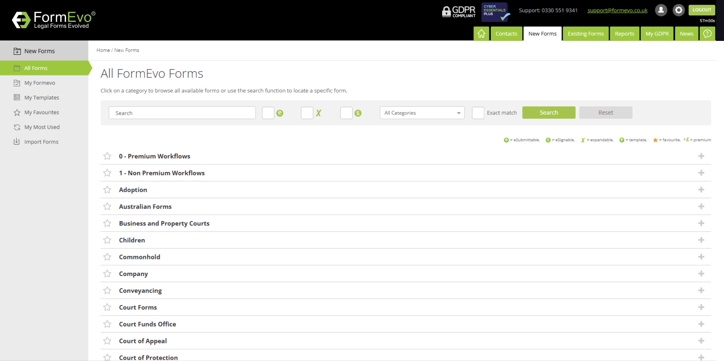This screenshot has height=361, width=724.
Task: Expand the Court Forms category
Action: point(701,307)
